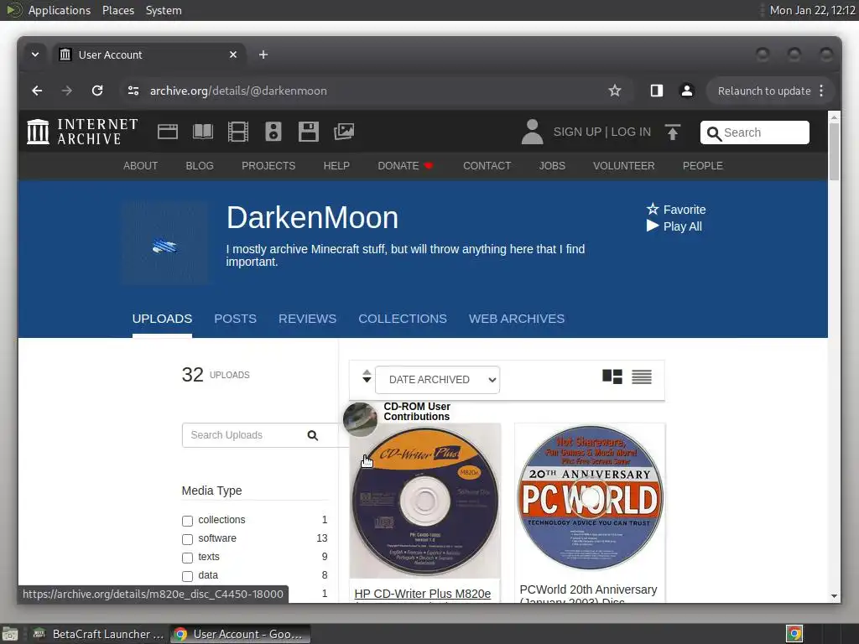Screen dimensions: 859x644
Task: Open the Volunteer nav link
Action: coord(623,166)
